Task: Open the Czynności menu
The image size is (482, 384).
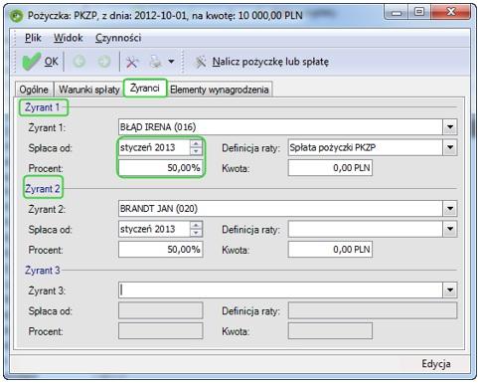Action: click(x=118, y=38)
